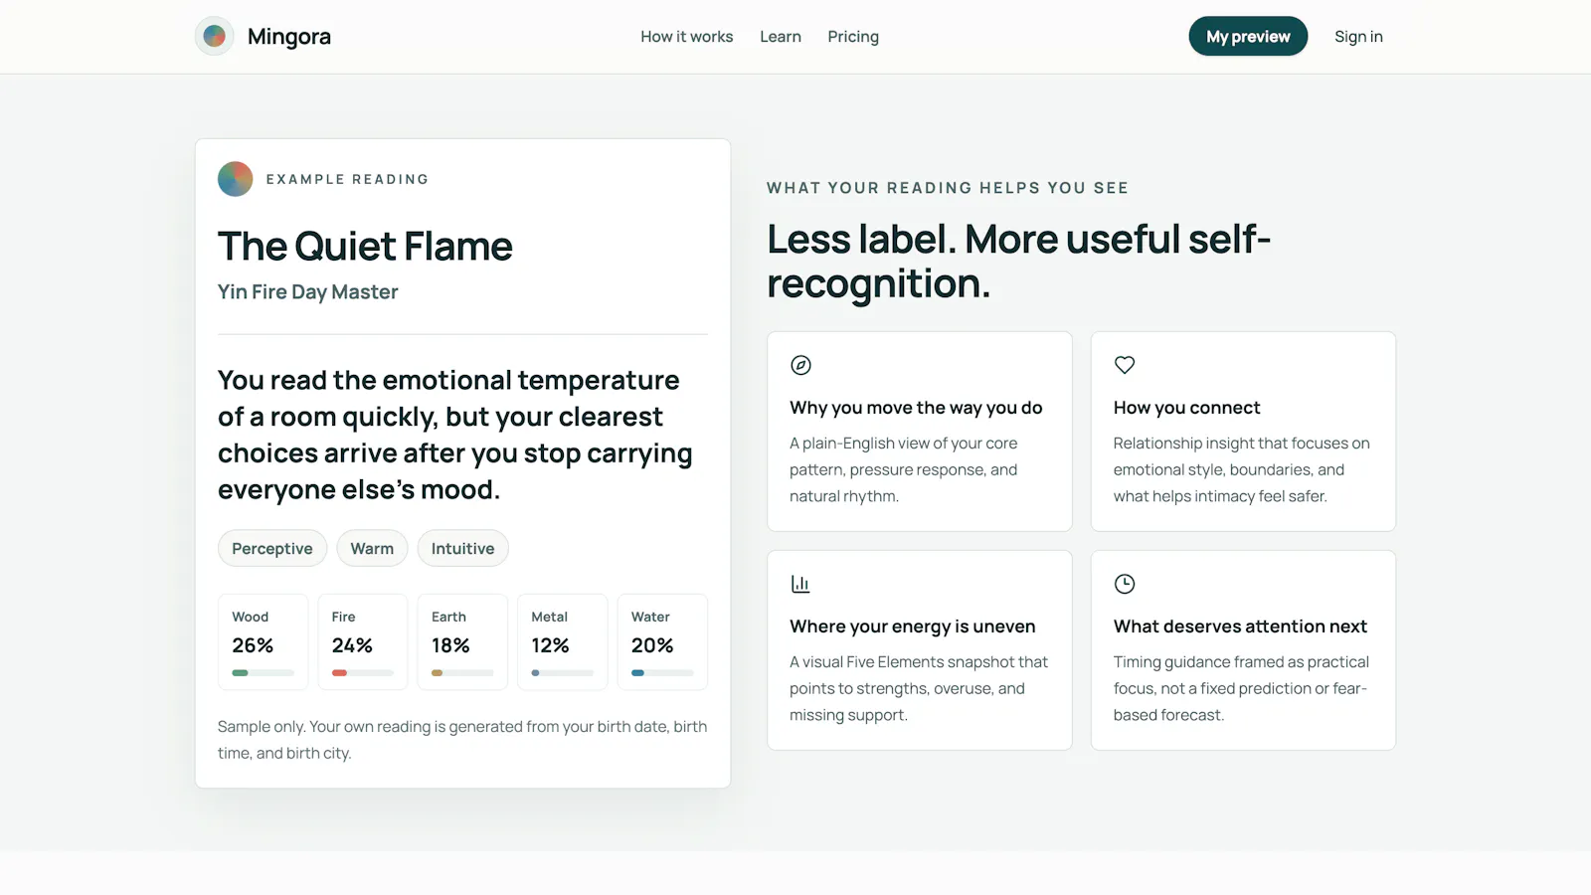Click the Fire 24% element tile
Screen dimensions: 1591x895
pyautogui.click(x=363, y=641)
